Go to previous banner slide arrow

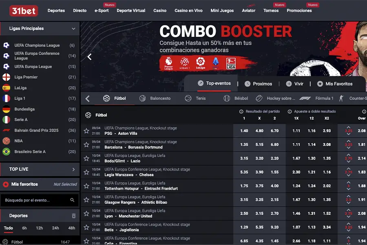click(89, 57)
